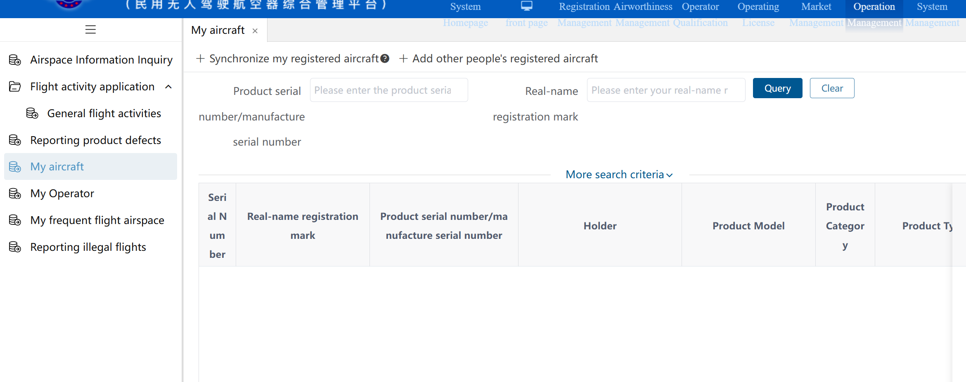Click the Reporting illegal flights icon
This screenshot has height=382, width=966.
coord(15,247)
